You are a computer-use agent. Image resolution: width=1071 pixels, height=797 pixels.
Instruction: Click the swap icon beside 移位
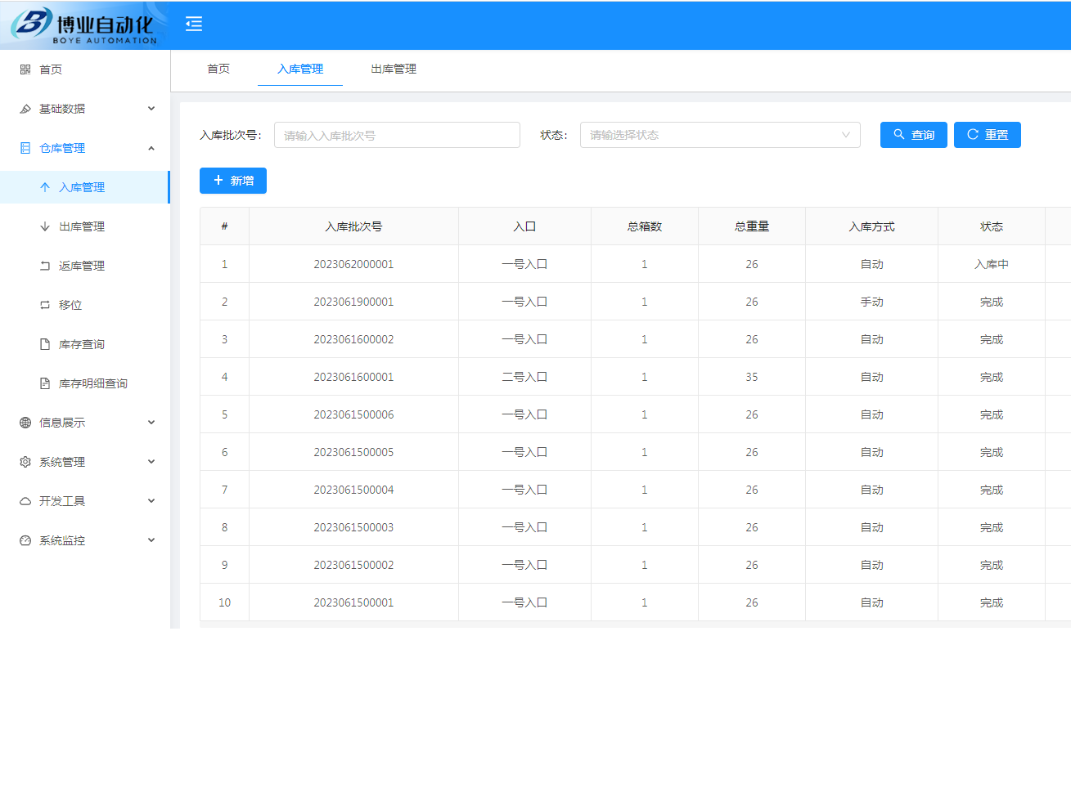click(45, 305)
